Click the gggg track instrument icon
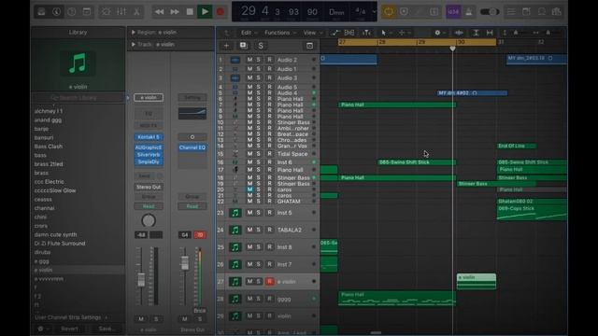Viewport: 598px width, 336px height. click(x=235, y=299)
